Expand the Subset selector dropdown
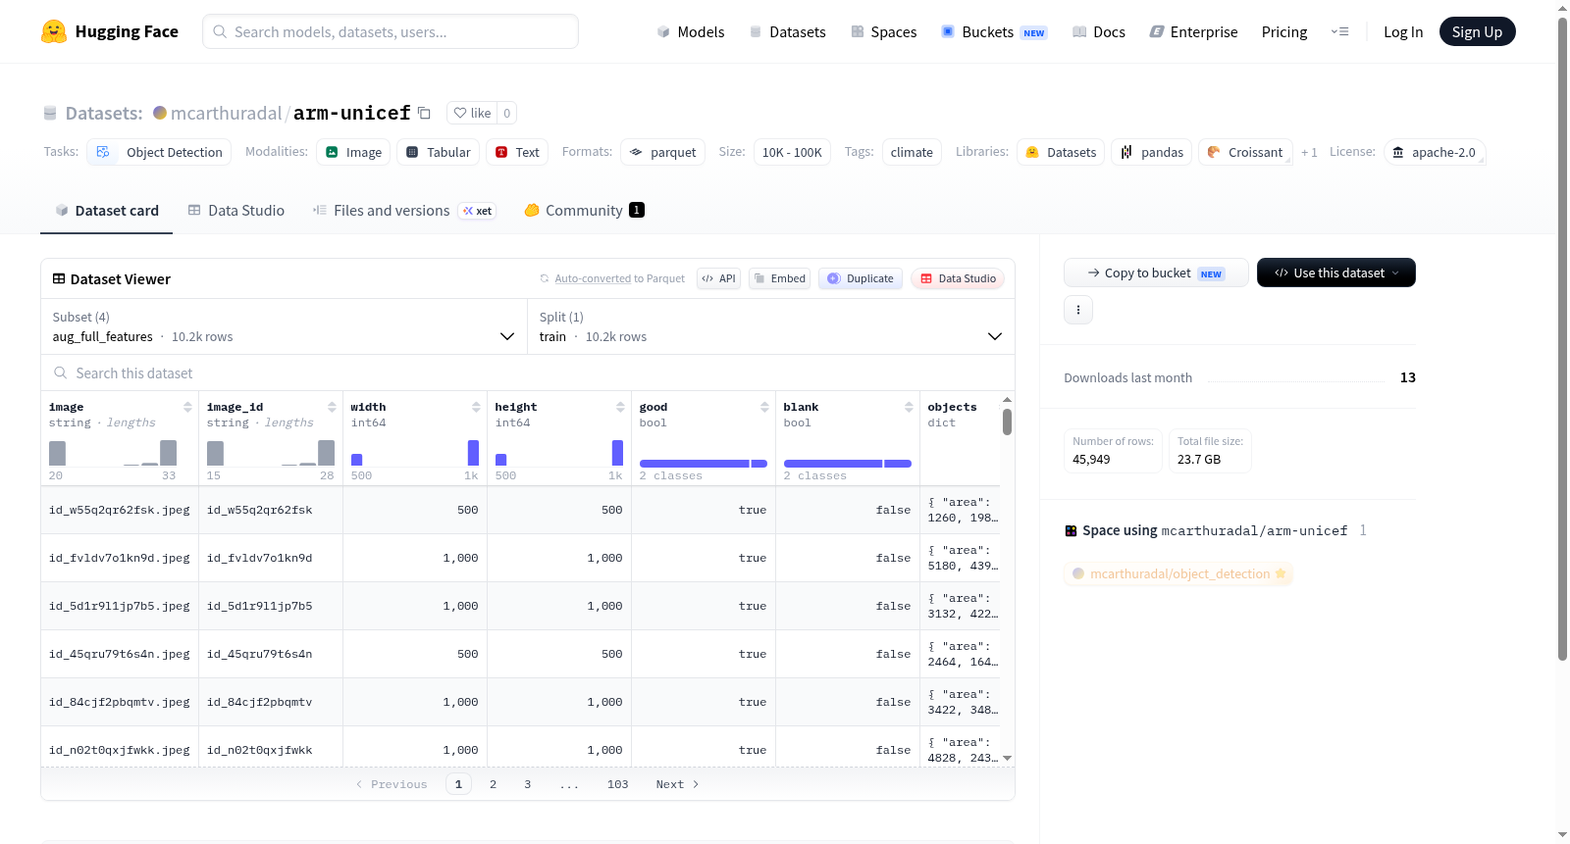Screen dimensions: 1570x844 tap(285, 326)
